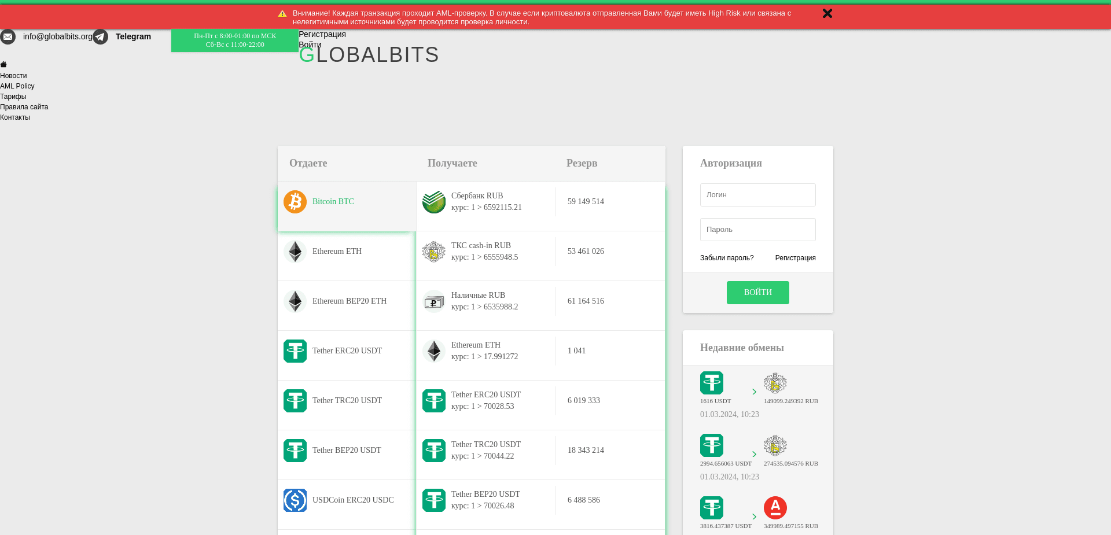Open Telegram via its icon
1111x535 pixels.
pos(101,36)
